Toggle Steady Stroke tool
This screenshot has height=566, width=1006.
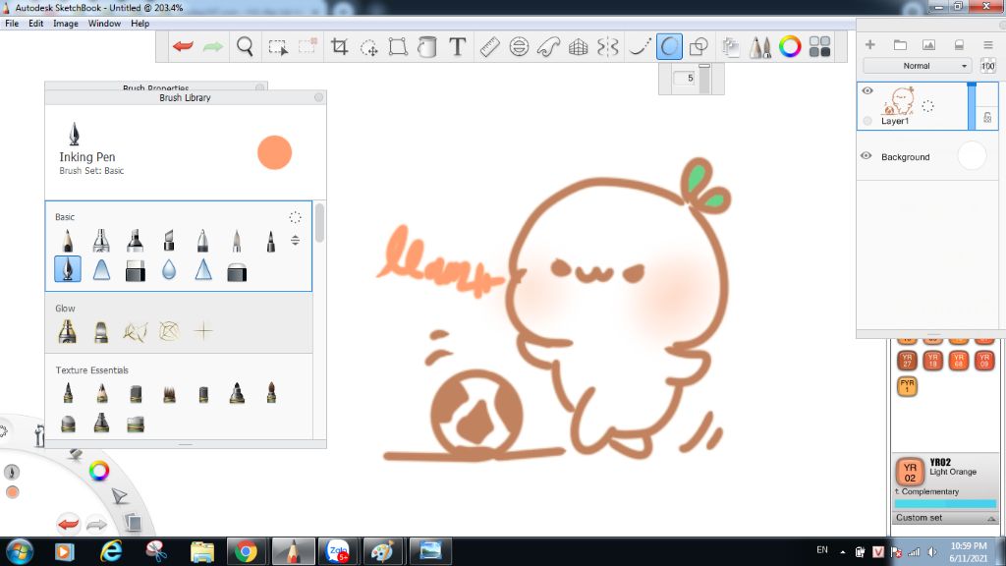pos(639,46)
